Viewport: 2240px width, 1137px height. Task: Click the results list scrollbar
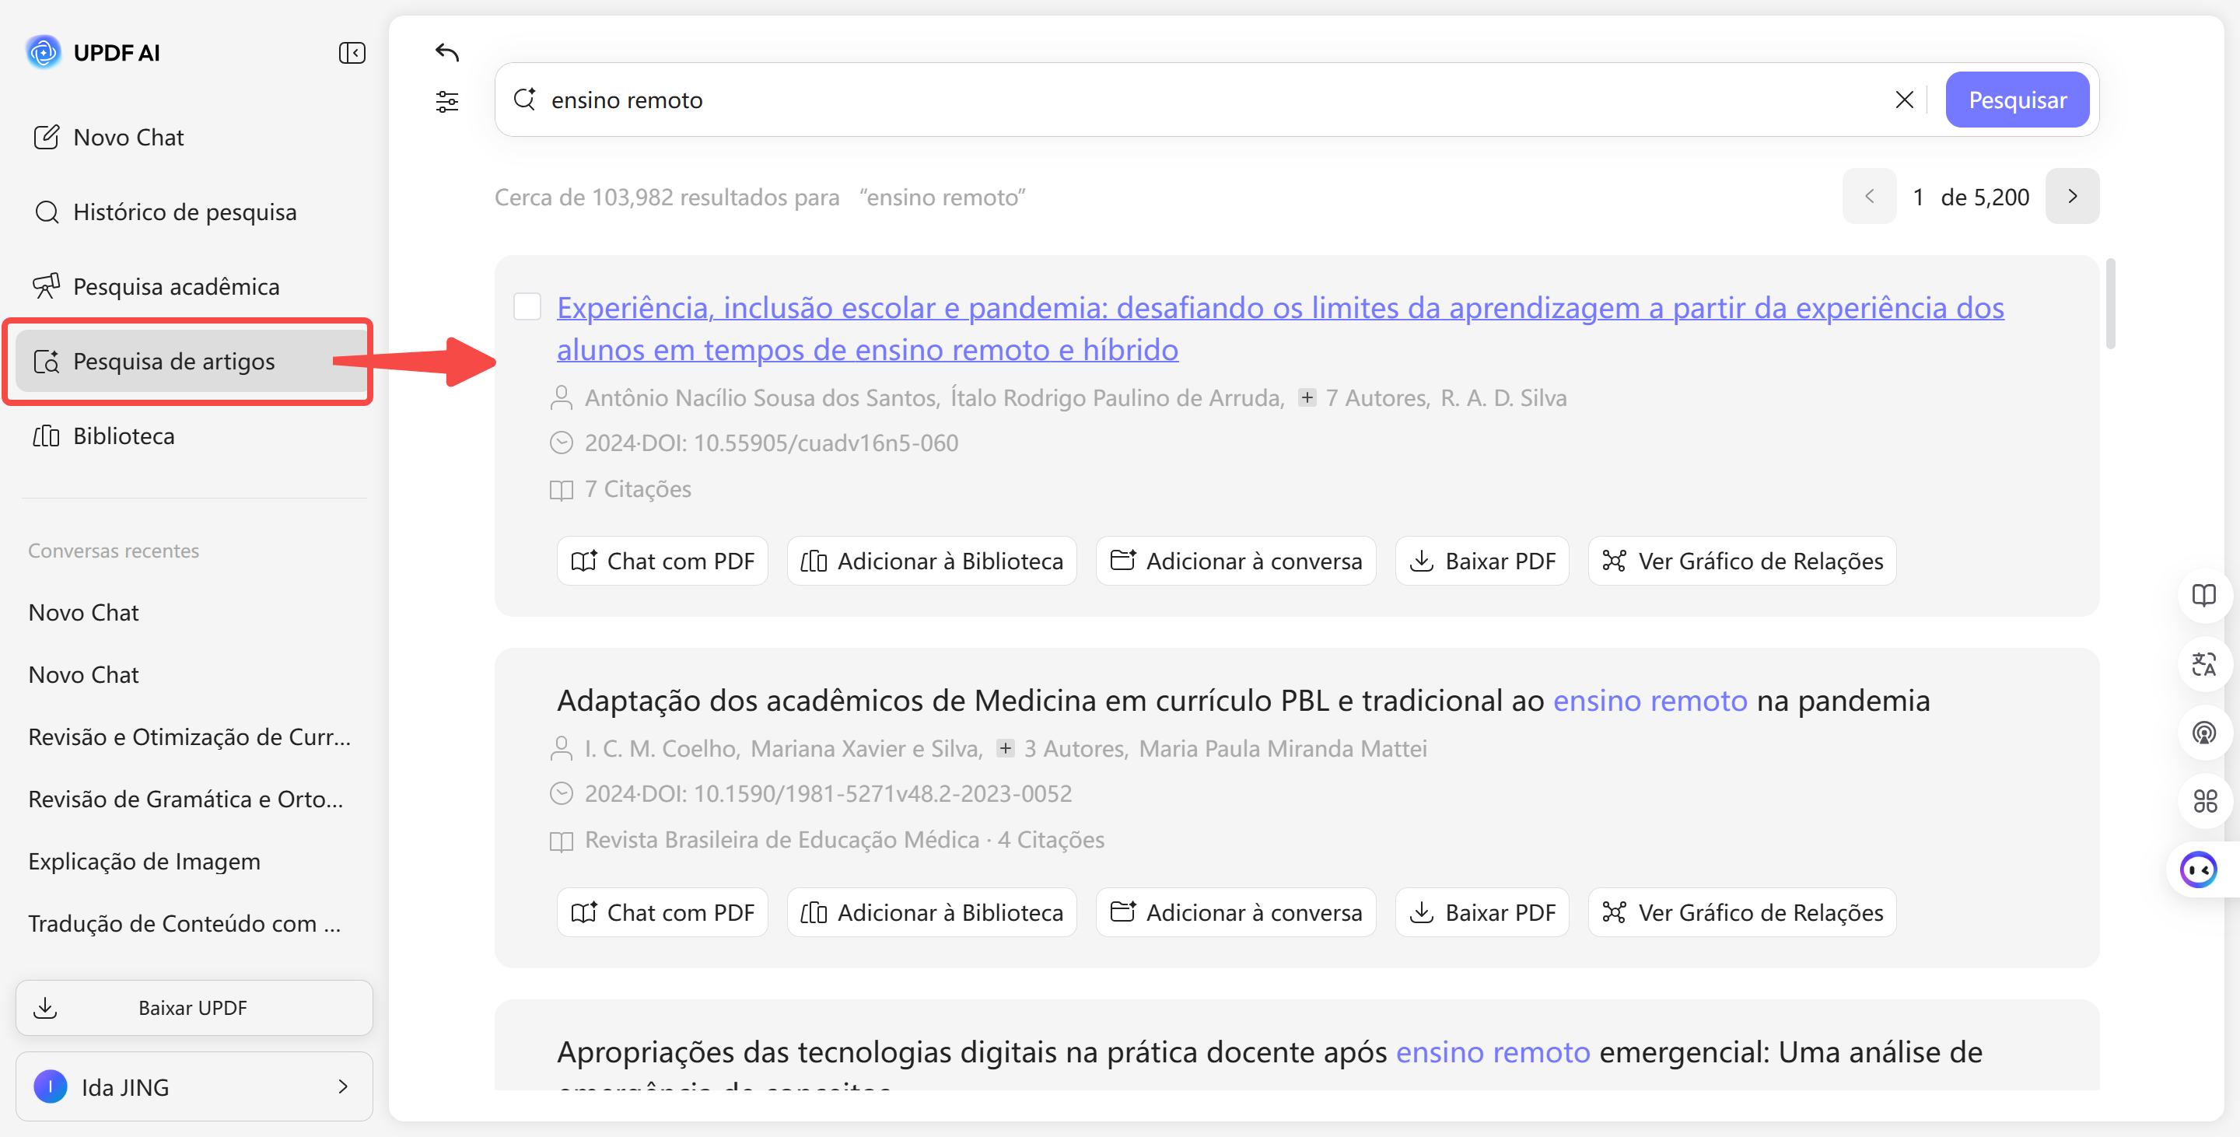pos(2110,303)
